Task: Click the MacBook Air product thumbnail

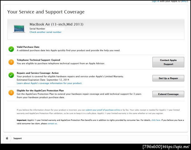Action: point(19,29)
